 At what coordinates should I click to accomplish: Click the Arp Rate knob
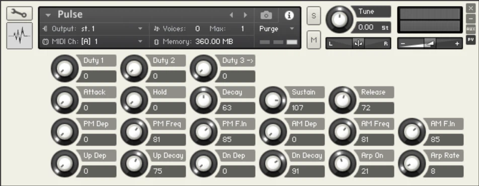(x=412, y=163)
